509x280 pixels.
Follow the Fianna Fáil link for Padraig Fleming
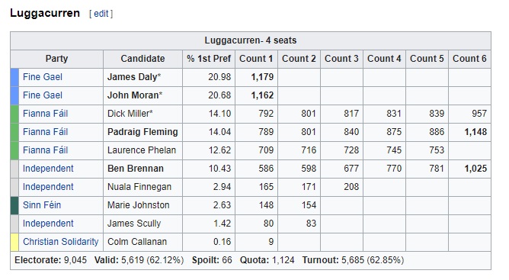coord(46,132)
